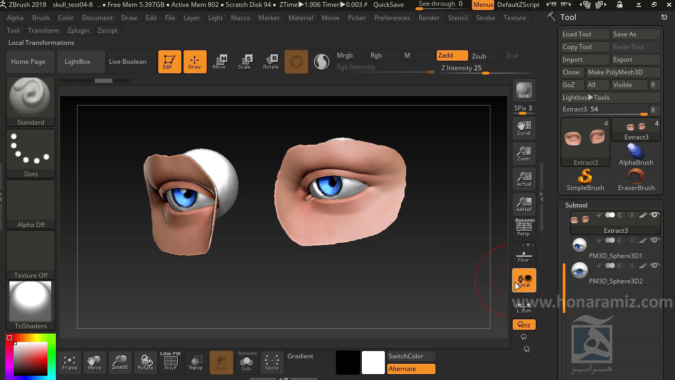Adjust the SPix slider

tap(524, 109)
